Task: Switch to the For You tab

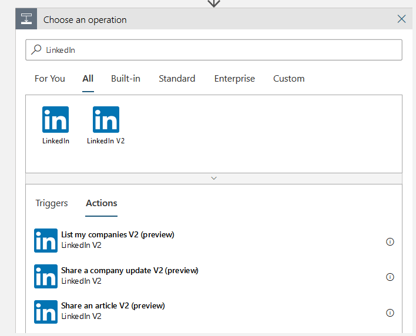Action: pos(50,79)
